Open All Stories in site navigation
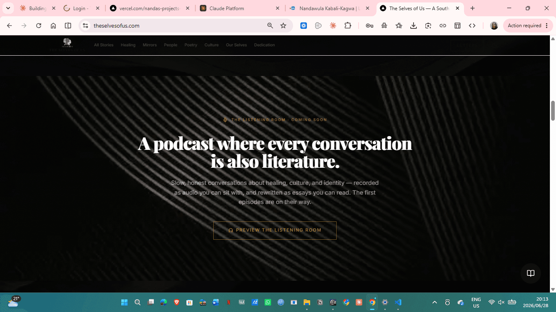The width and height of the screenshot is (556, 312). (x=104, y=45)
